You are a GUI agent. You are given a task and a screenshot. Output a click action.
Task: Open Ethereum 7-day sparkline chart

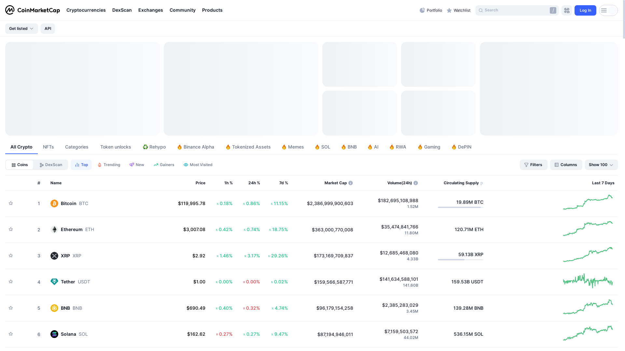(588, 229)
